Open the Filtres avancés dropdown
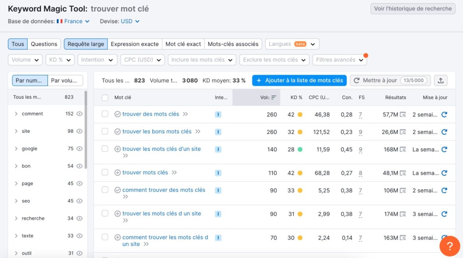The height and width of the screenshot is (258, 463). 339,60
